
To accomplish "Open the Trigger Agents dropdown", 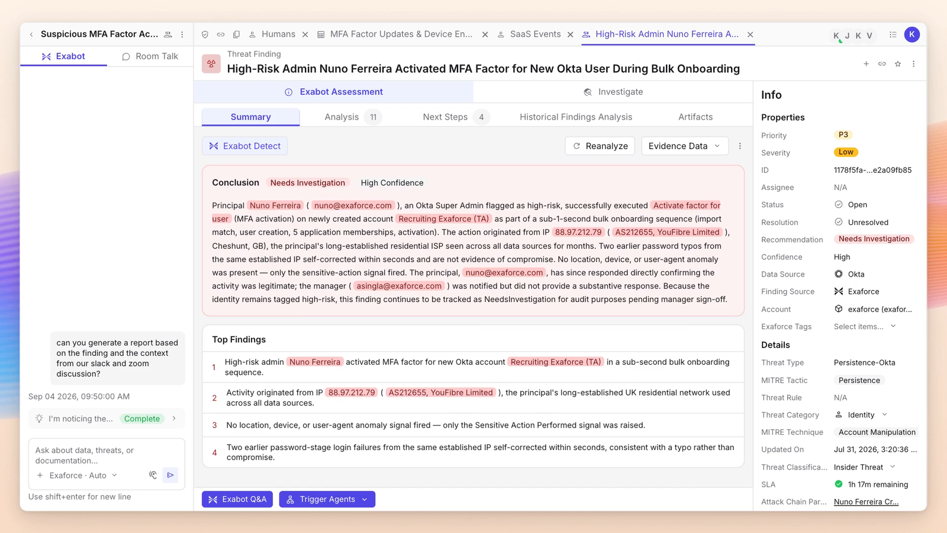I will coord(327,499).
